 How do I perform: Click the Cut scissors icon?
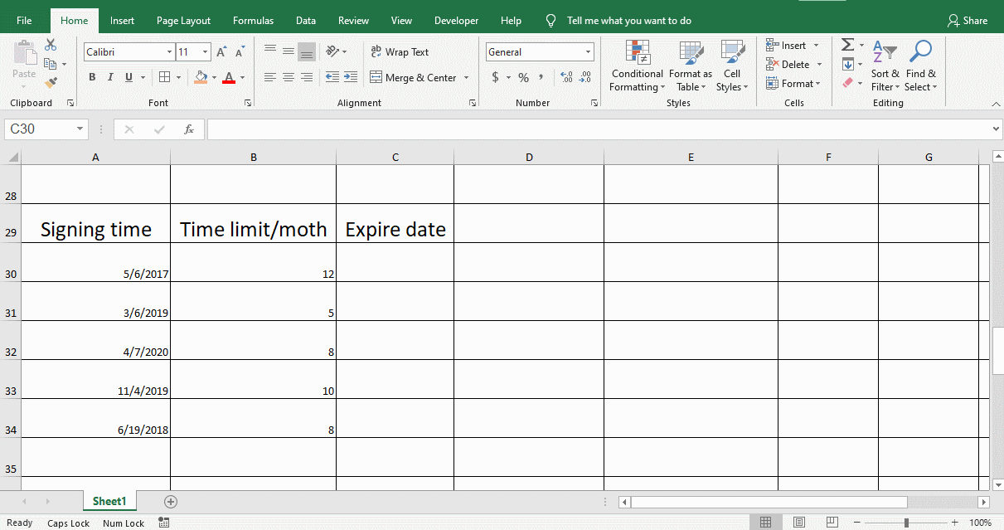point(51,45)
